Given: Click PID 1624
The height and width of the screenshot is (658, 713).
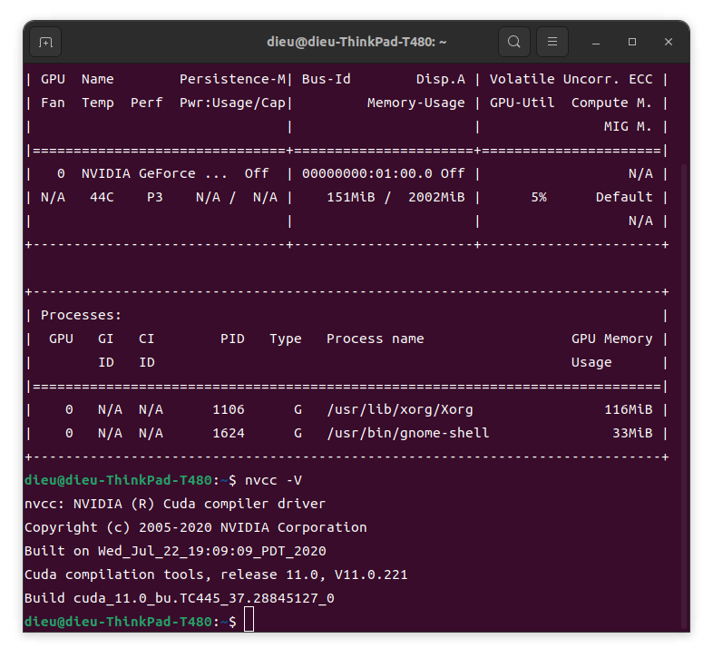Looking at the screenshot, I should (229, 433).
